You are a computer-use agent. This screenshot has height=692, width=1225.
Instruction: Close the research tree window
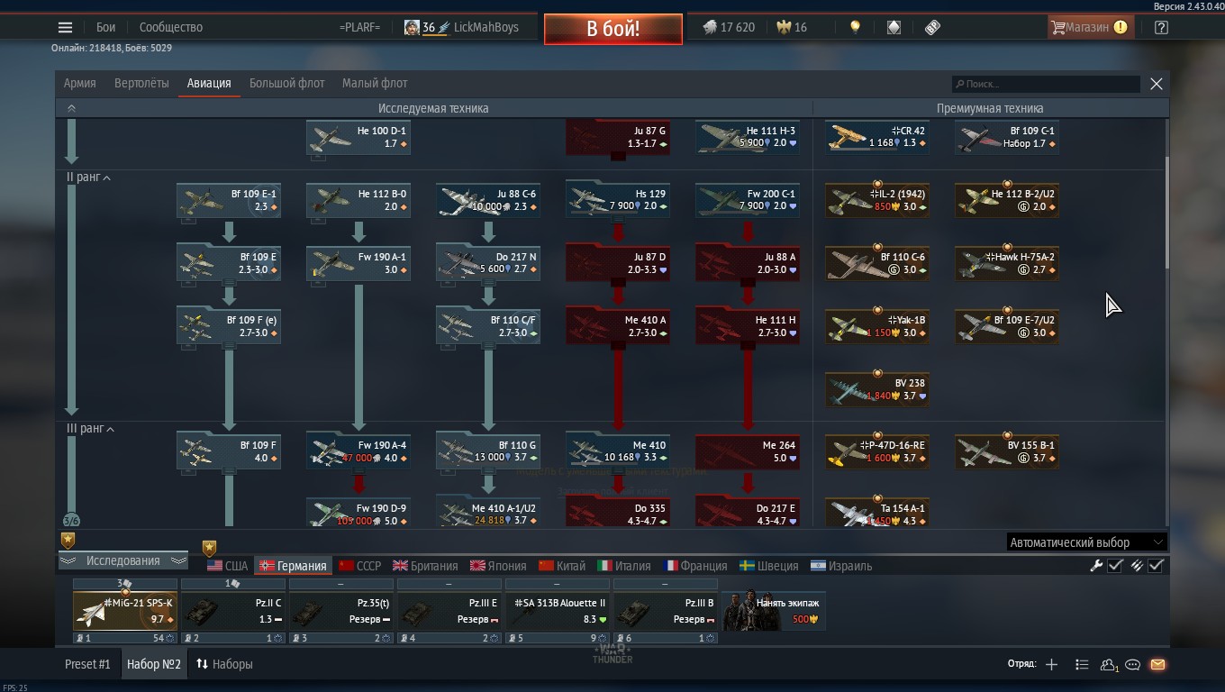pos(1157,84)
